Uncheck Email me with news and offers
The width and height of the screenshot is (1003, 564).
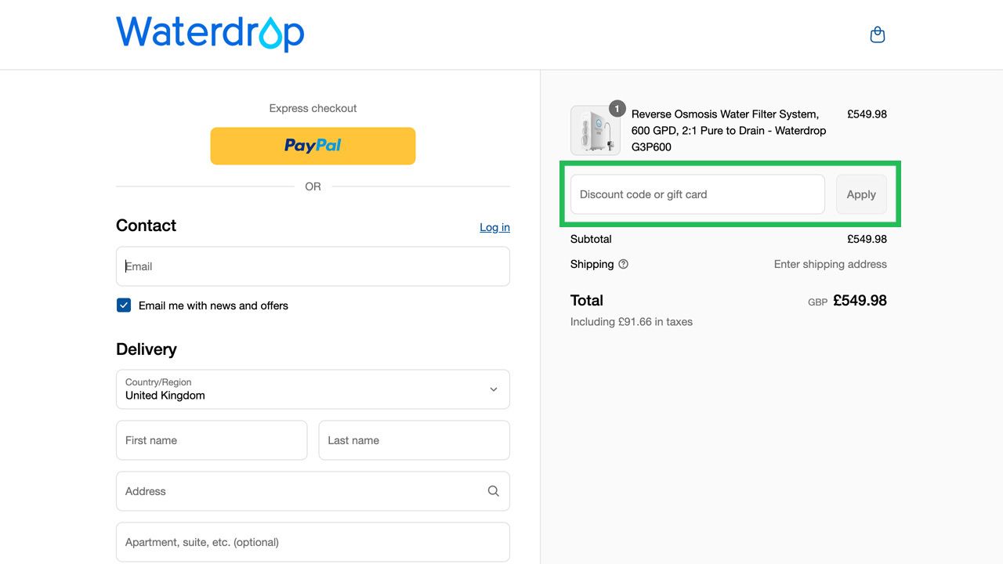click(x=124, y=305)
